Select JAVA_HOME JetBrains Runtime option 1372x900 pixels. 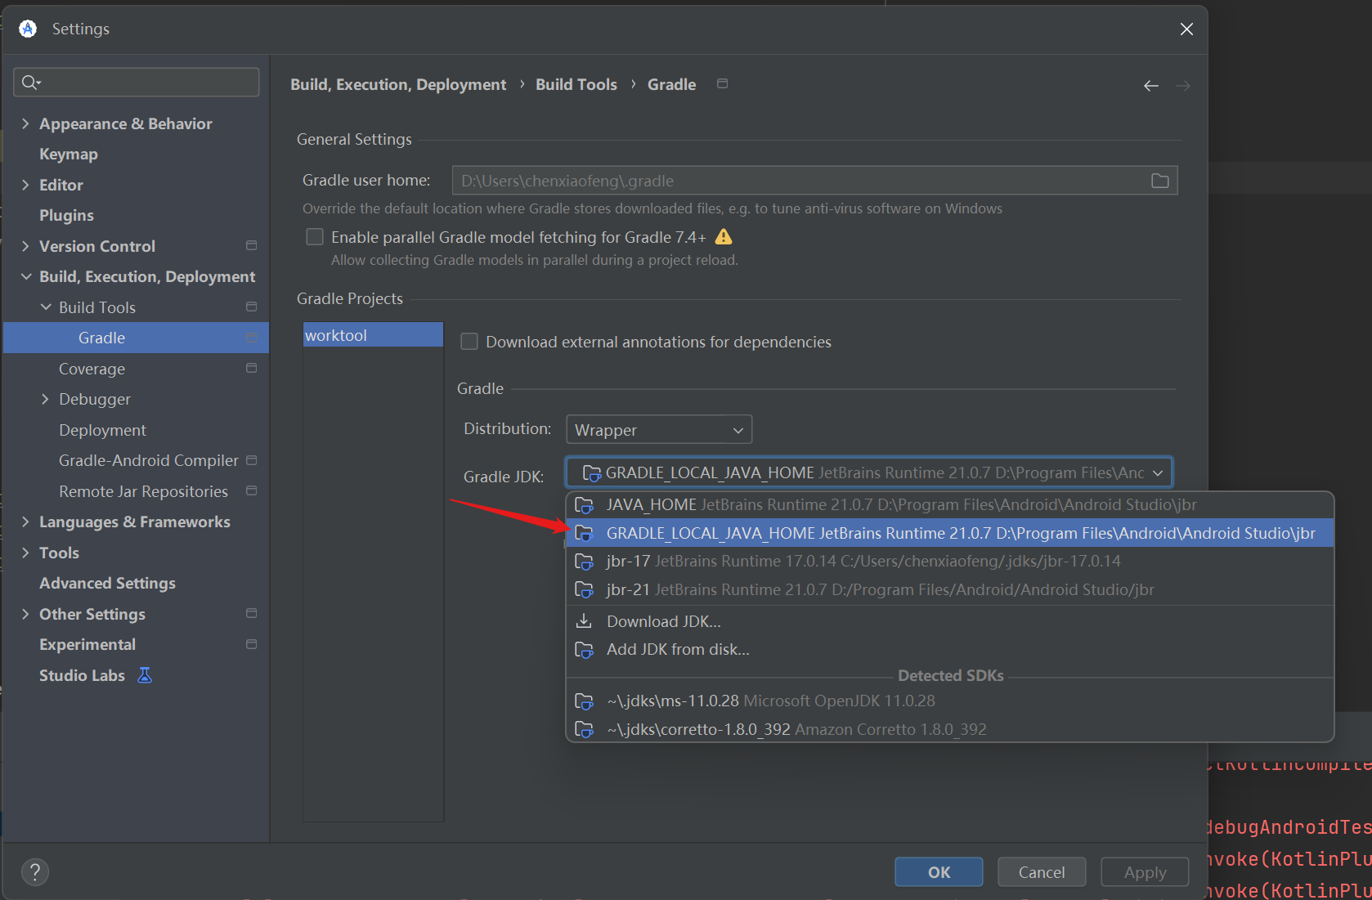click(x=950, y=504)
